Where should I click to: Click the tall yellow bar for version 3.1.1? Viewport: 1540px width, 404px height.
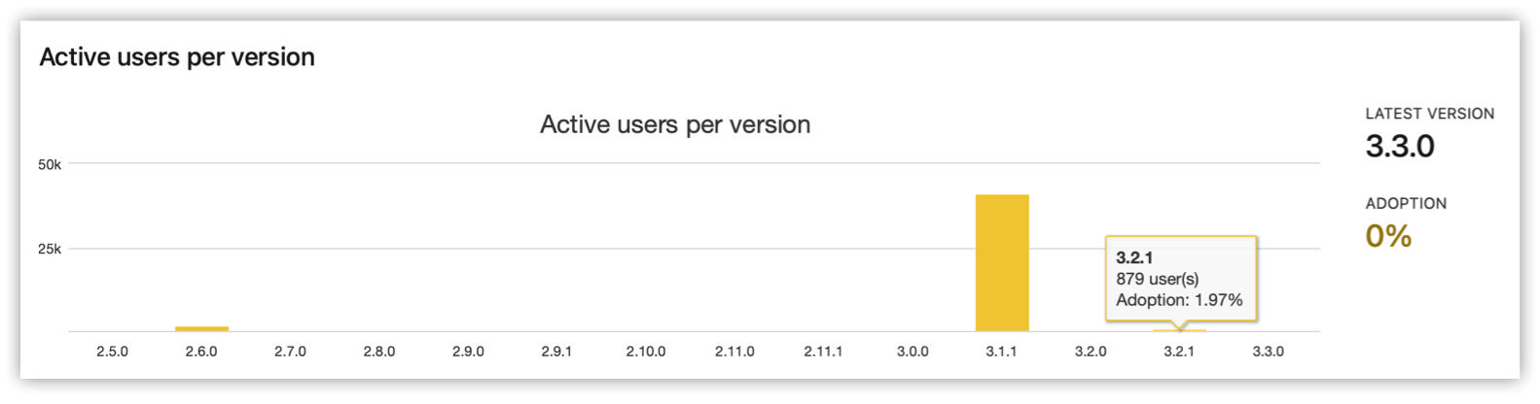[1002, 263]
